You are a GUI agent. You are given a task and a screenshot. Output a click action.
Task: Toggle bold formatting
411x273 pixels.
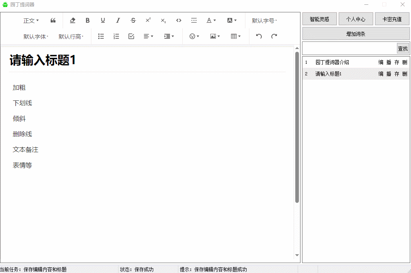coord(88,21)
